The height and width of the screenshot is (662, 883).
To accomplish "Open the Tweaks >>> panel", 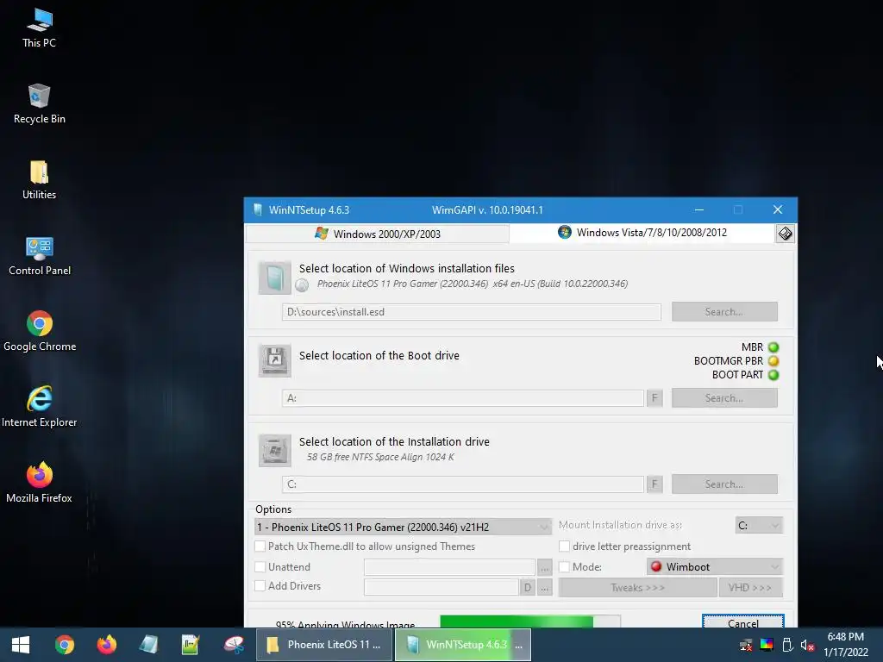I will (x=637, y=588).
